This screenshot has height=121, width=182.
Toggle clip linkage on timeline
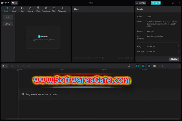(x=149, y=66)
